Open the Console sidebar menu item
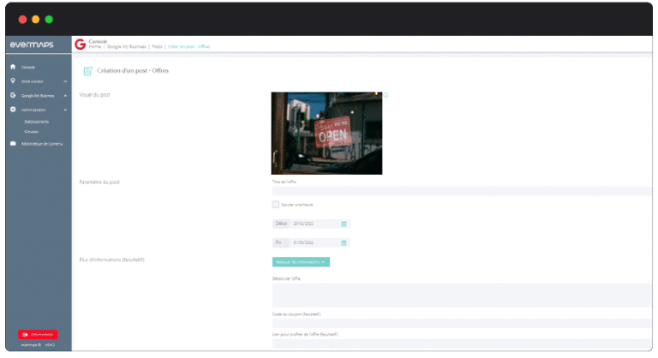This screenshot has height=358, width=658. click(28, 67)
